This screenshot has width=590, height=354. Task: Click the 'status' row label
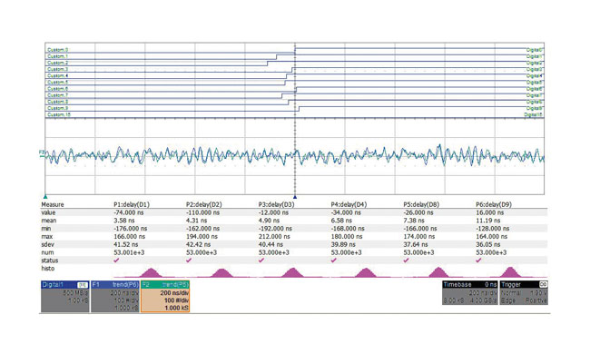pos(50,261)
